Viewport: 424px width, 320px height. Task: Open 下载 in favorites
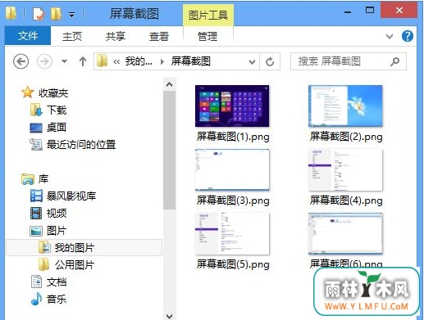coord(57,110)
